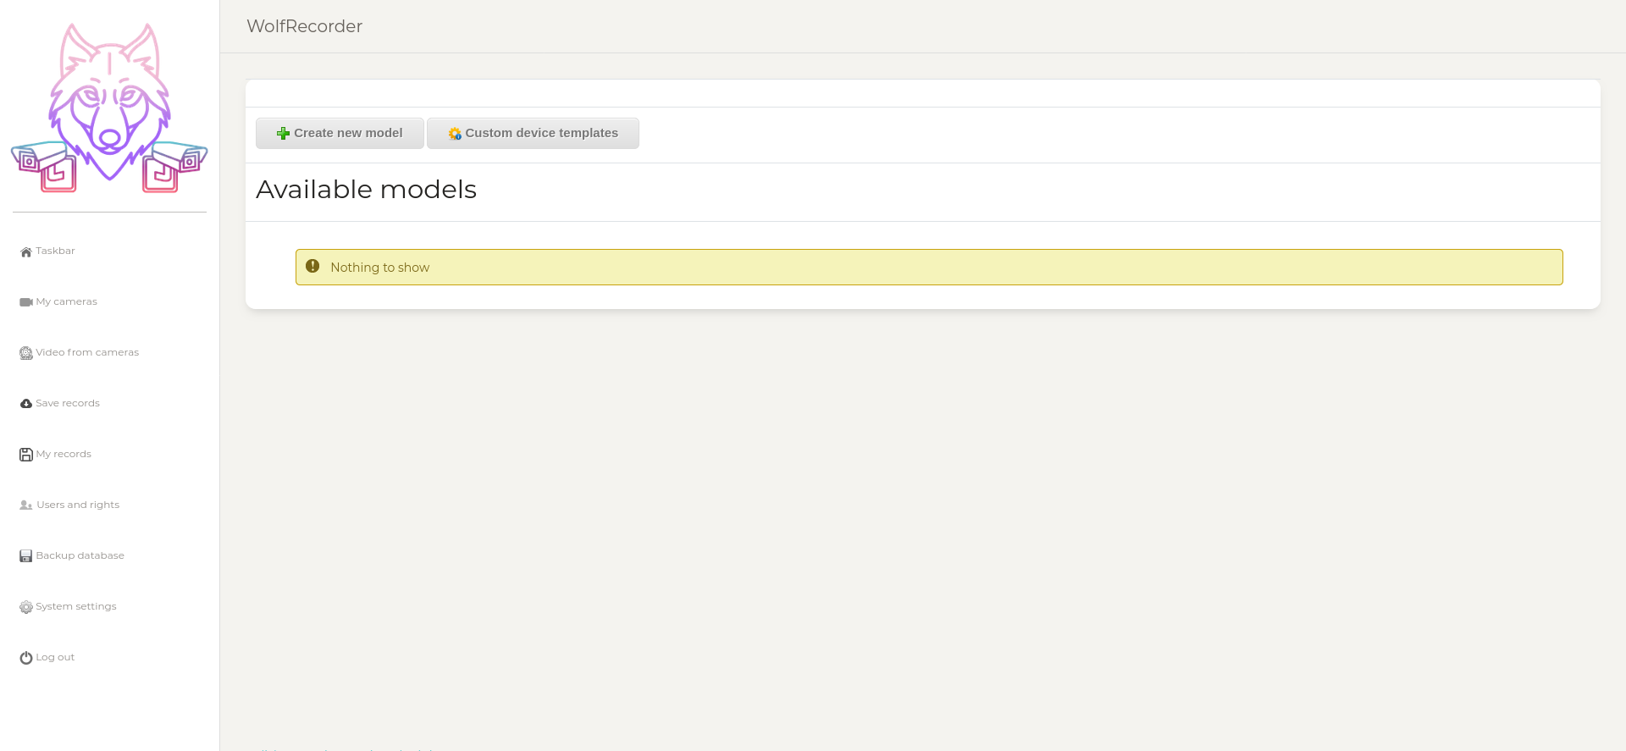
Task: Click the floppy disk icon for My records
Action: pos(26,455)
